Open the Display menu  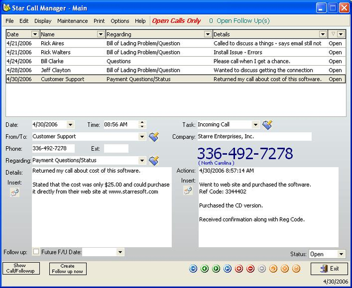(43, 21)
